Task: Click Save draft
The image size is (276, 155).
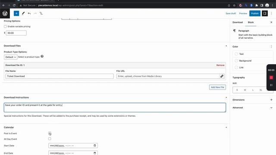Action: tap(231, 13)
